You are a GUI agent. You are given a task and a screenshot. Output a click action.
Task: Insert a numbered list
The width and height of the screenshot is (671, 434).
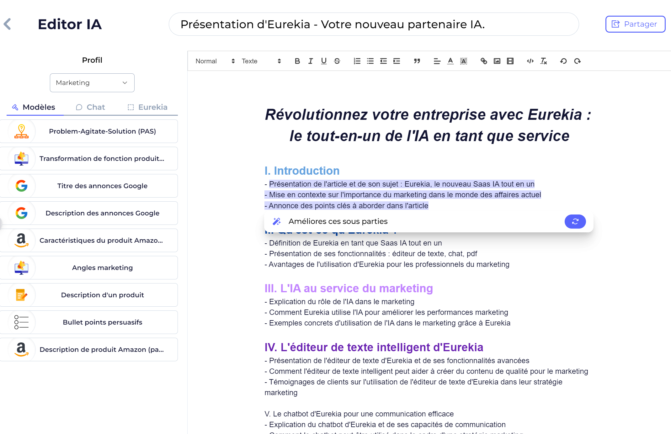[357, 61]
